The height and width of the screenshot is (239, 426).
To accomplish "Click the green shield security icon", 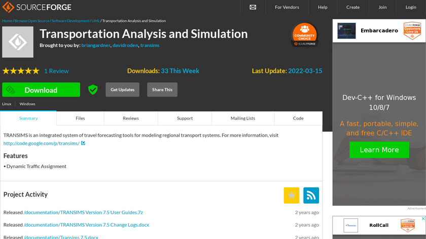I will (93, 90).
